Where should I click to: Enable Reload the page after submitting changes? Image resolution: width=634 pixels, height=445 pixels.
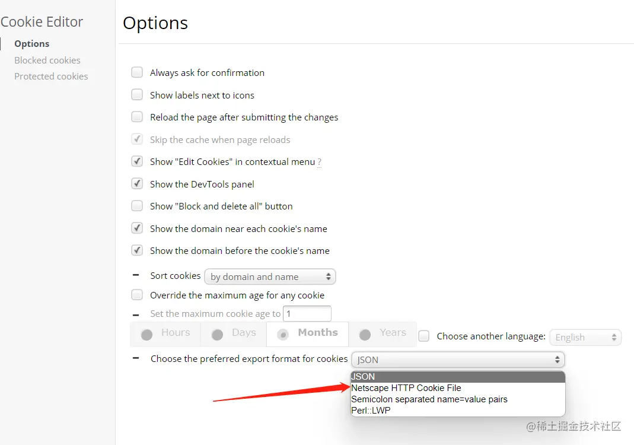137,117
